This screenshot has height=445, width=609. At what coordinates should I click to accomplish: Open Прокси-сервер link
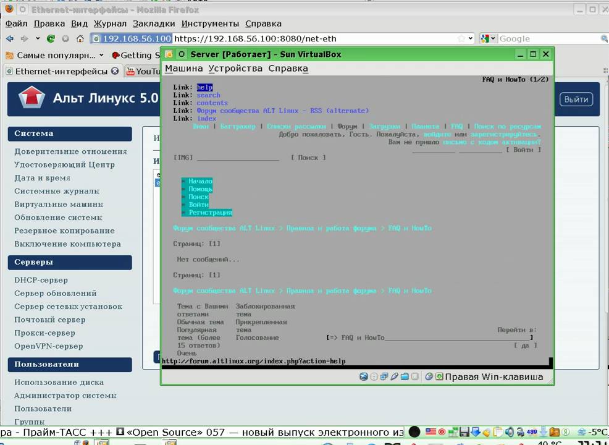[44, 333]
